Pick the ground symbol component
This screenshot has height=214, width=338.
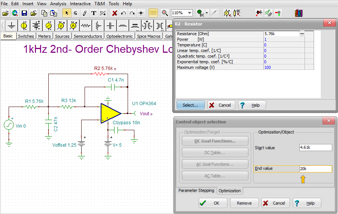12,25
